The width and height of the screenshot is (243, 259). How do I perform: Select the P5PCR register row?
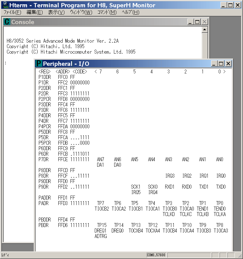pyautogui.click(x=64, y=143)
